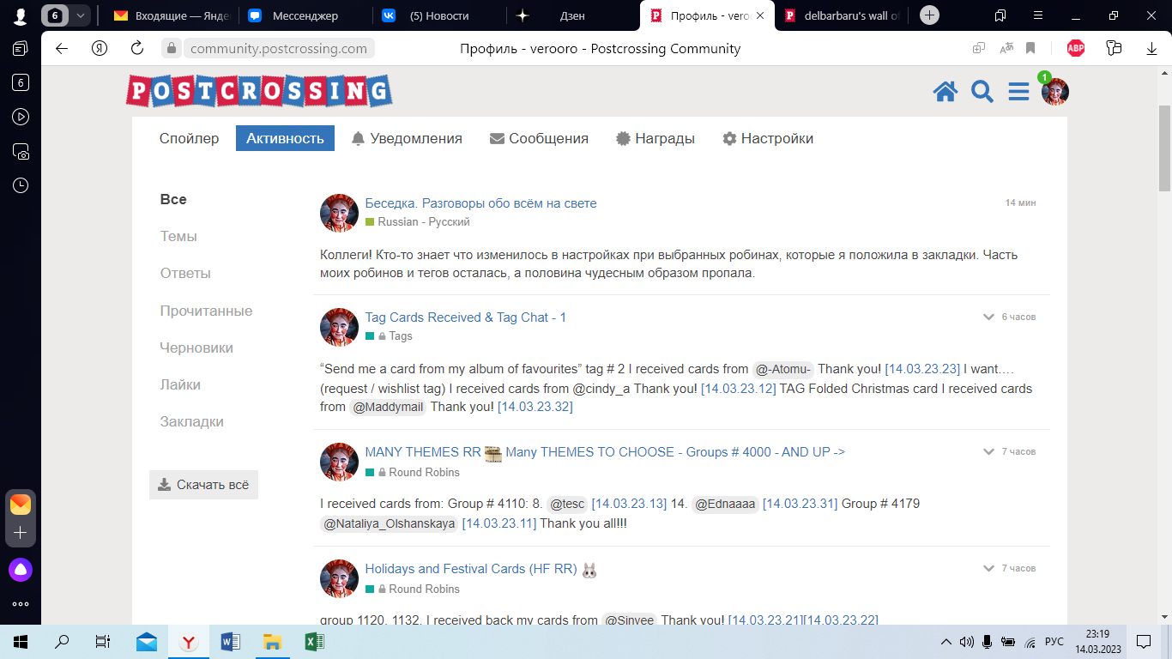Screen dimensions: 1172x659
Task: Open the forum search magnifier icon
Action: pos(982,92)
